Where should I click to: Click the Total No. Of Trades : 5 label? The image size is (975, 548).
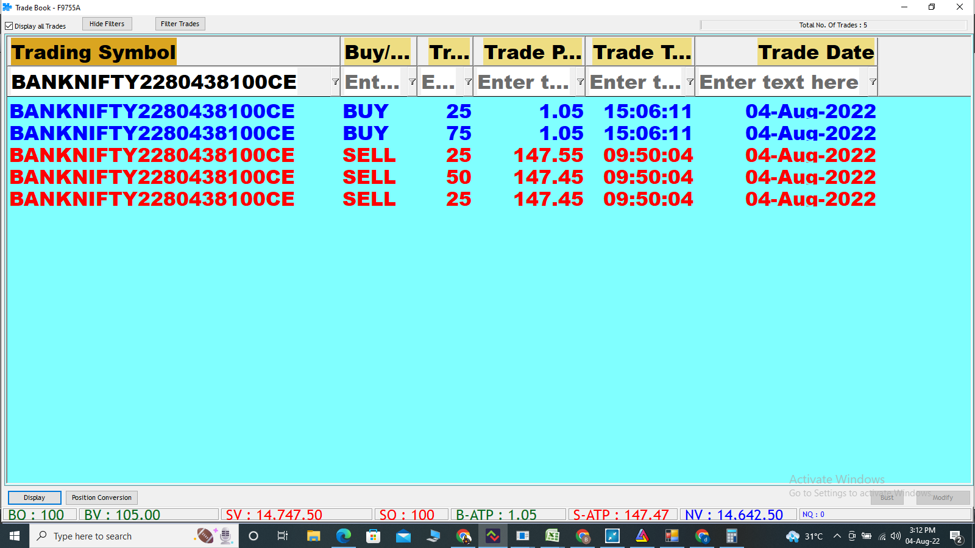(x=833, y=25)
